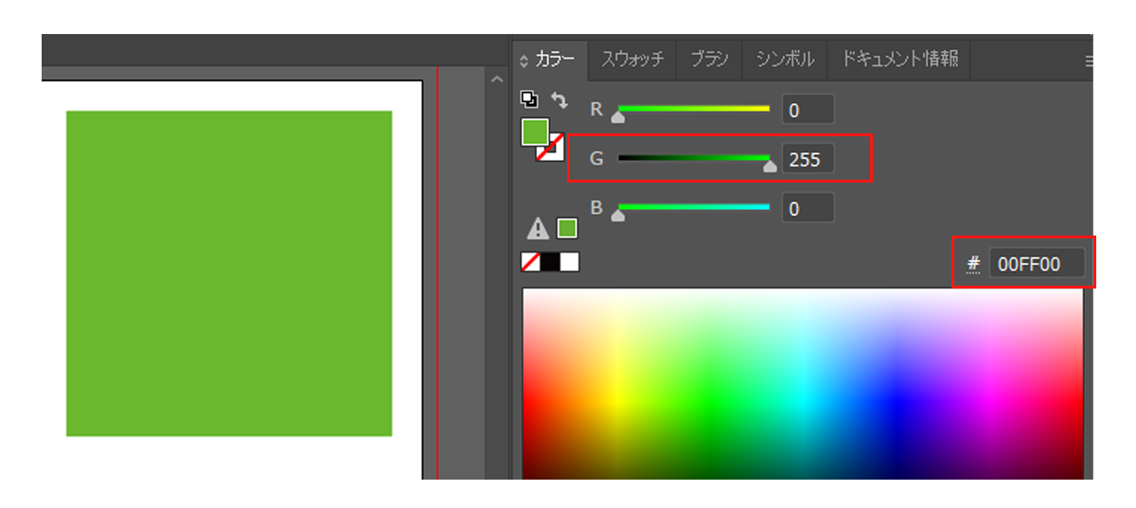Click the B slider handle
The width and height of the screenshot is (1136, 508).
point(618,215)
